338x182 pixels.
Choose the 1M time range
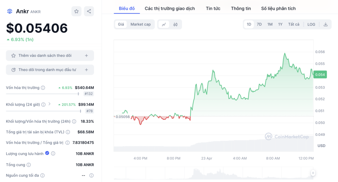point(270,24)
